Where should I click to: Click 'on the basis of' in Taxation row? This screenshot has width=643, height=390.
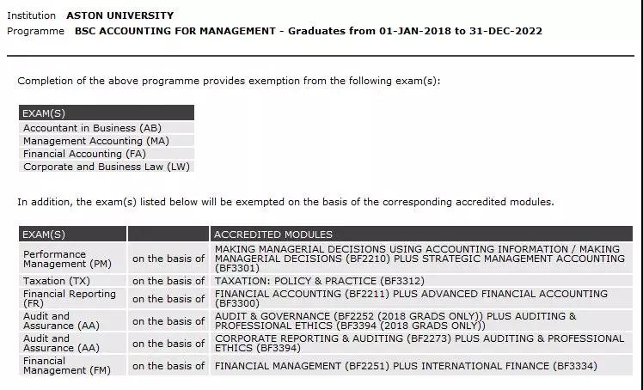click(168, 281)
